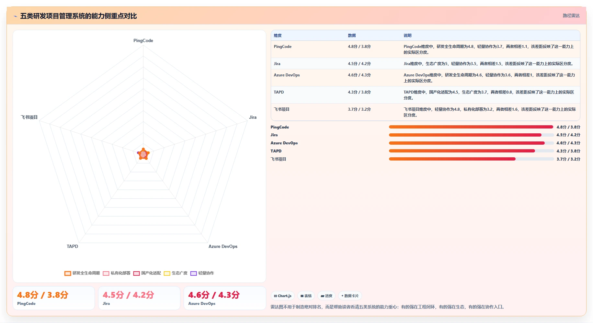This screenshot has height=323, width=593.
Task: Select the TAPD table row name
Action: 279,92
